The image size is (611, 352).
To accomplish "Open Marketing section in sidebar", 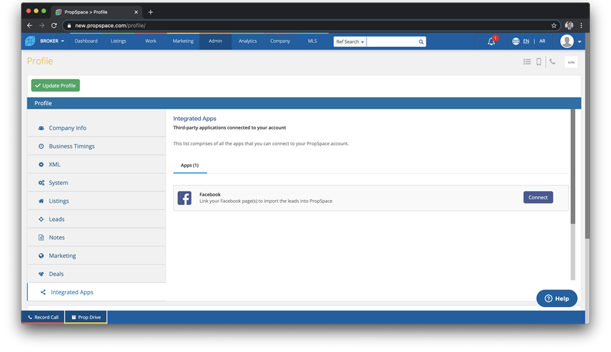I will pyautogui.click(x=96, y=256).
